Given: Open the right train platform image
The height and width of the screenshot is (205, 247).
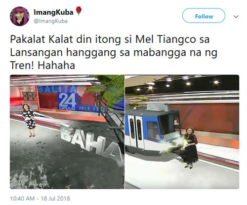Looking at the screenshot, I should (x=182, y=132).
